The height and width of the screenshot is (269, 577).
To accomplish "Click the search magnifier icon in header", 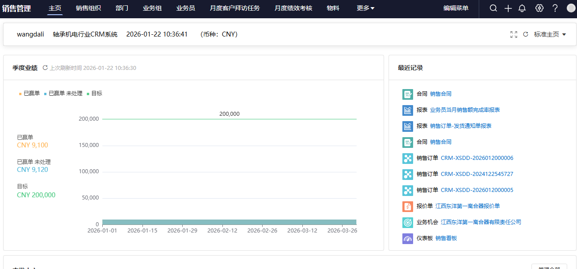I will pos(493,8).
